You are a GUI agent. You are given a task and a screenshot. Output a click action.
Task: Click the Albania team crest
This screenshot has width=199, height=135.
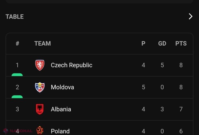point(40,109)
